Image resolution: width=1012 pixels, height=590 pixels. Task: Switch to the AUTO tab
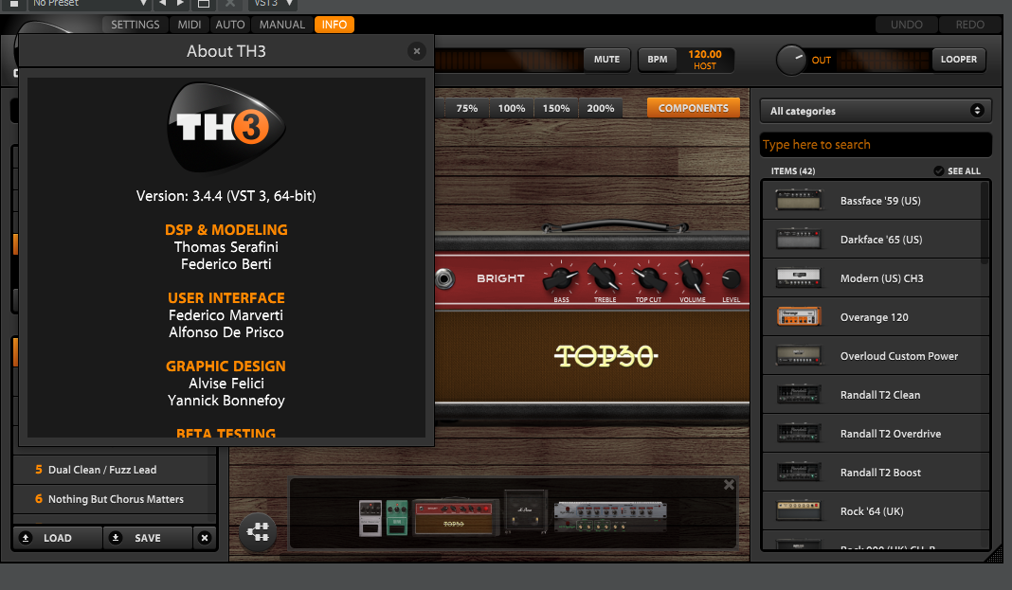pyautogui.click(x=229, y=25)
